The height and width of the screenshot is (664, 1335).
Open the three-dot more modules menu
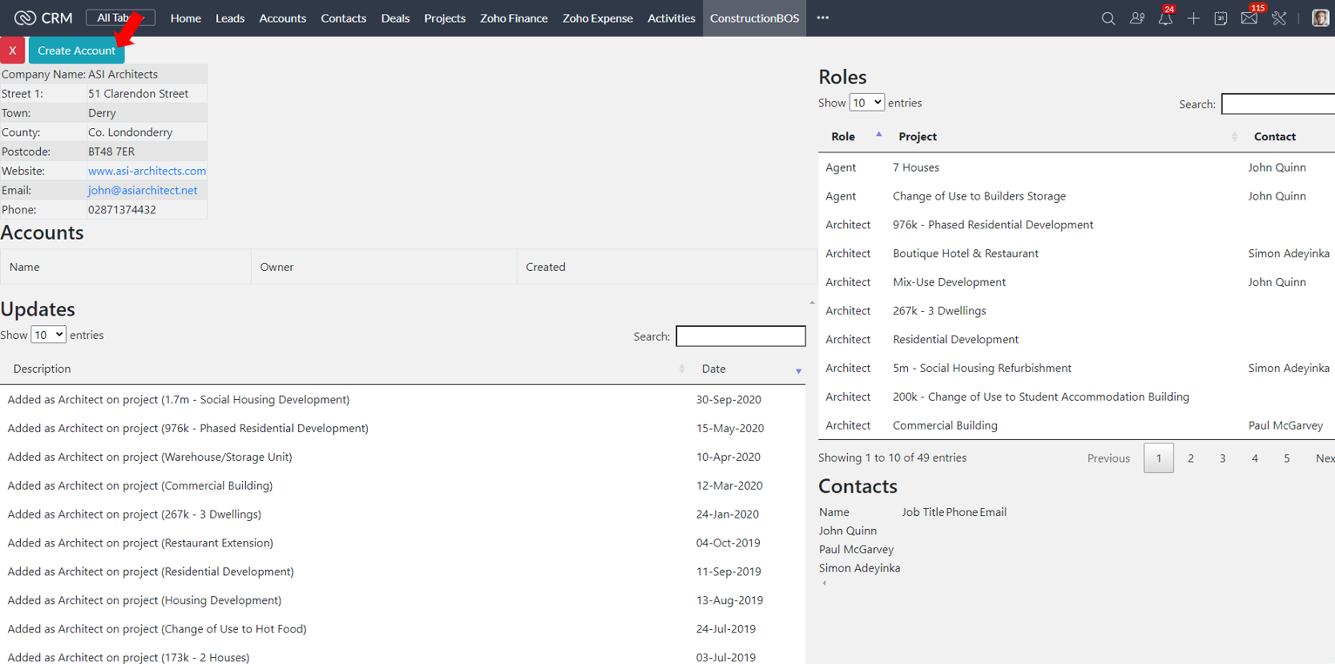pyautogui.click(x=823, y=18)
